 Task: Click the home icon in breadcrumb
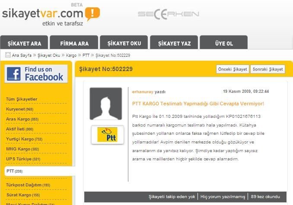(8, 55)
